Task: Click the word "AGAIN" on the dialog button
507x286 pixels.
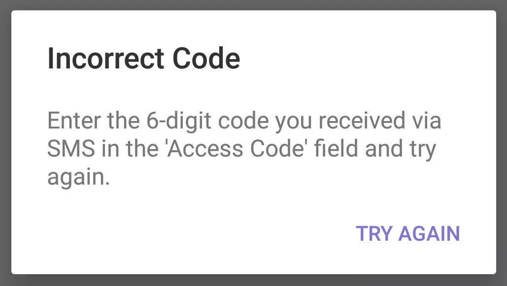Action: pyautogui.click(x=429, y=234)
